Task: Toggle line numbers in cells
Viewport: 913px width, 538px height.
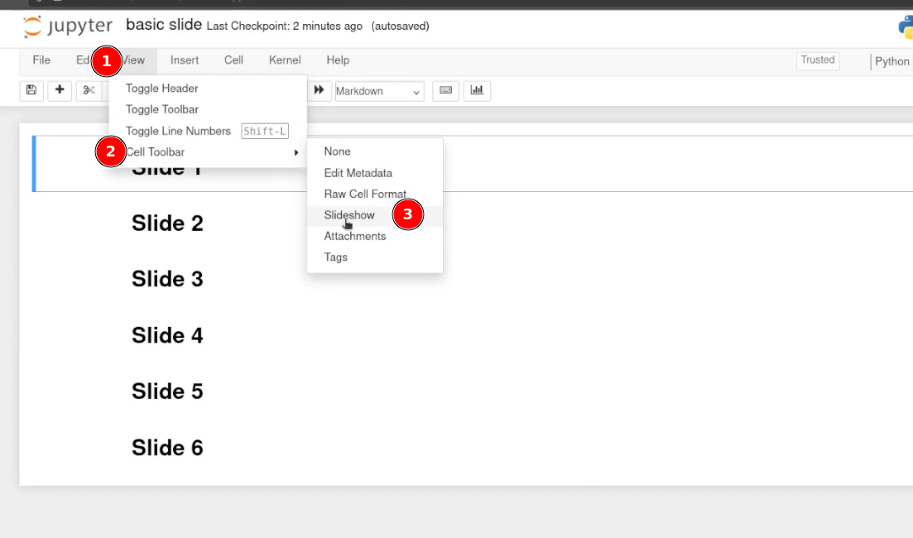Action: [x=178, y=131]
